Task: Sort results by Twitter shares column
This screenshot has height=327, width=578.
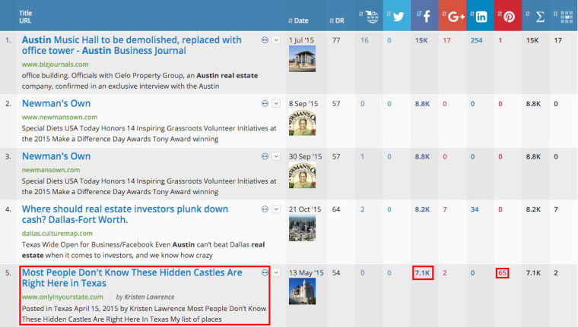Action: click(397, 16)
